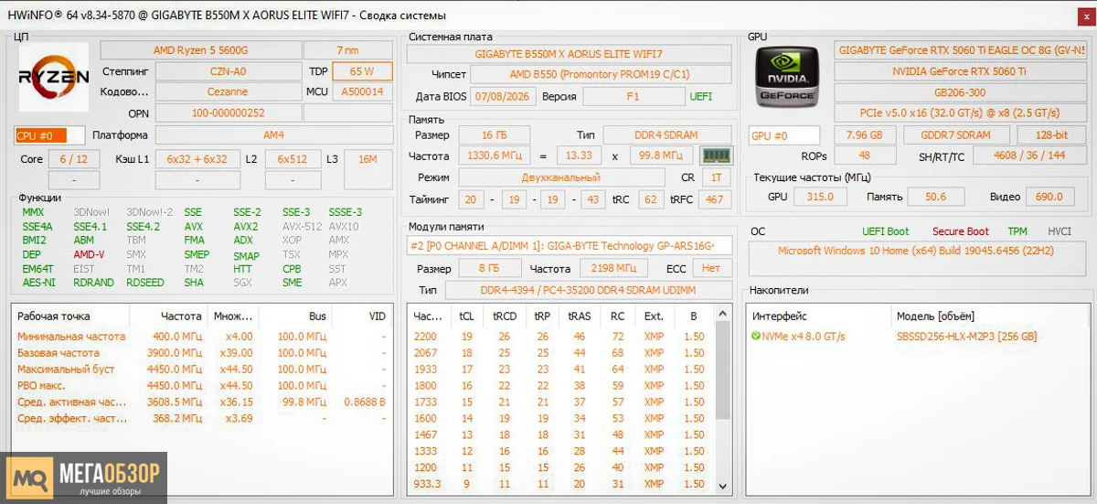Click the A500014 MCU field

point(362,91)
